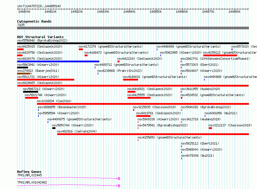Open nsv3225935 (Chaisson2019) label

(x=154, y=107)
